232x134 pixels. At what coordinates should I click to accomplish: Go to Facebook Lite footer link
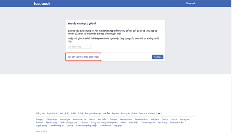79,119
